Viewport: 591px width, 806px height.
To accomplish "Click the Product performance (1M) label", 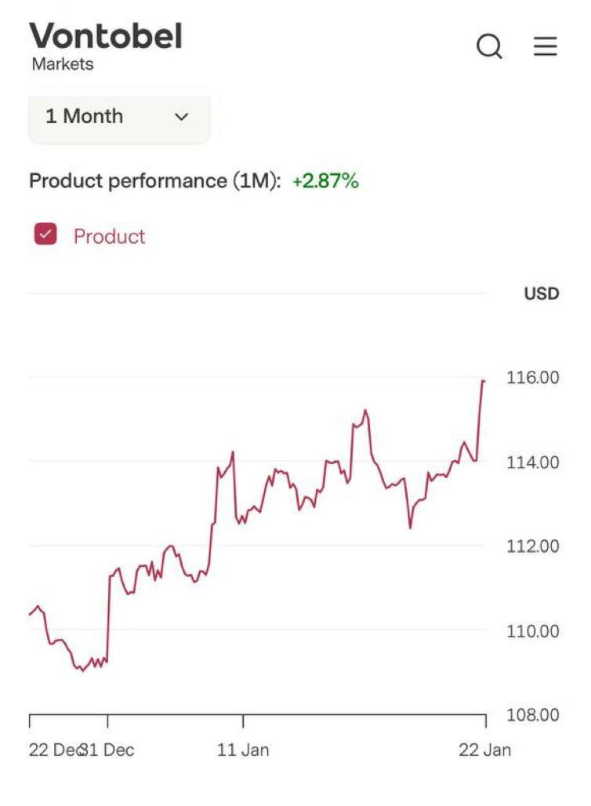I will pyautogui.click(x=154, y=181).
